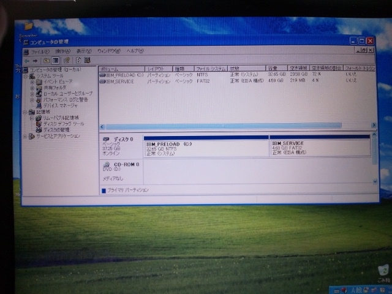Click the IME input mode A般 indicator
The width and height of the screenshot is (392, 294).
coord(357,290)
